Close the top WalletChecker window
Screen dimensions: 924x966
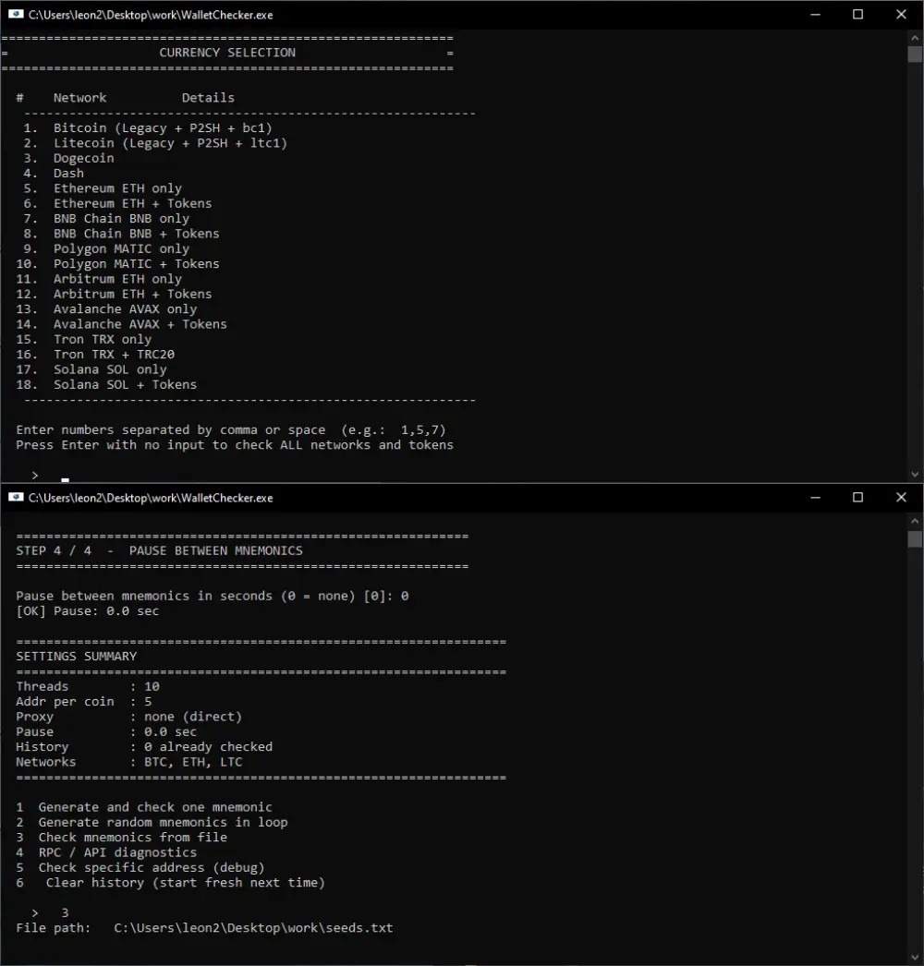click(901, 15)
